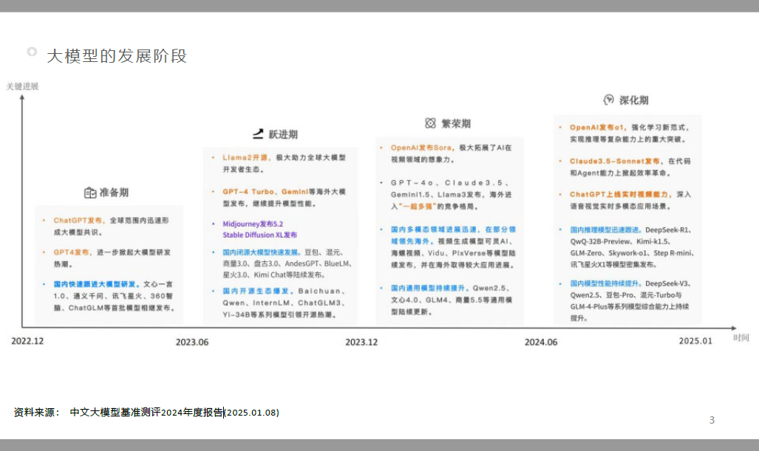The width and height of the screenshot is (759, 451).
Task: Select the 跃进期 heading text
Action: (x=283, y=134)
